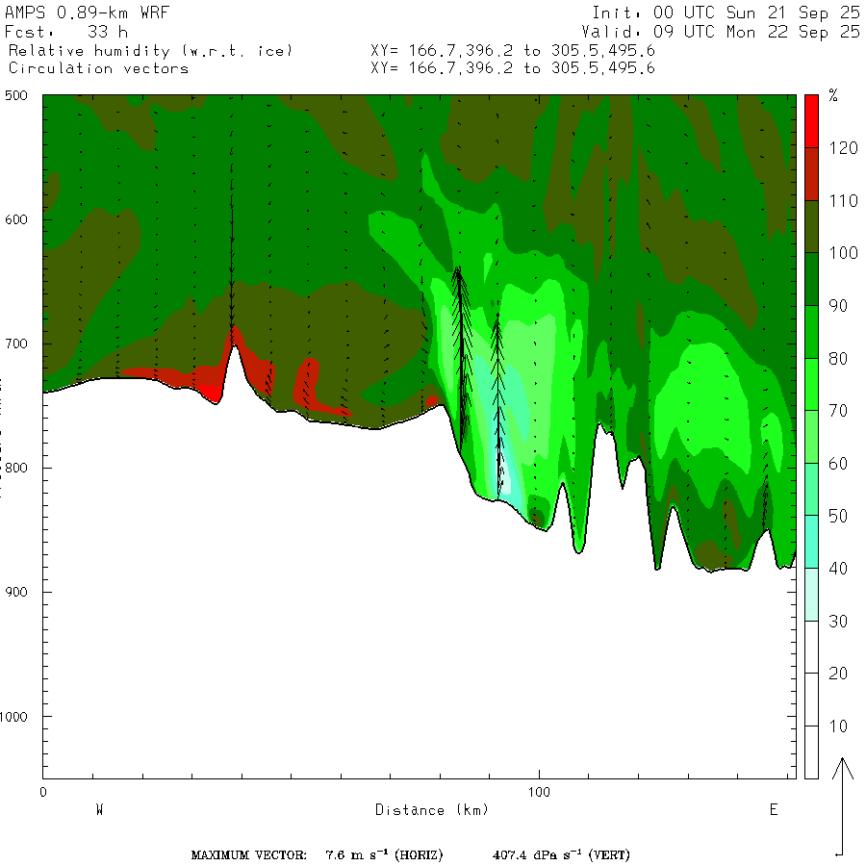This screenshot has width=866, height=866.
Task: Click the 700 pressure axis label
Action: coord(16,344)
